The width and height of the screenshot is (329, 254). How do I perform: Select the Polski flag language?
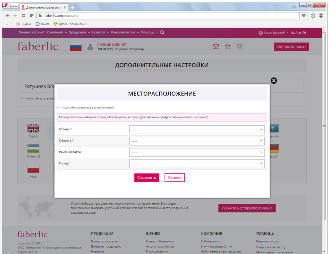33,169
